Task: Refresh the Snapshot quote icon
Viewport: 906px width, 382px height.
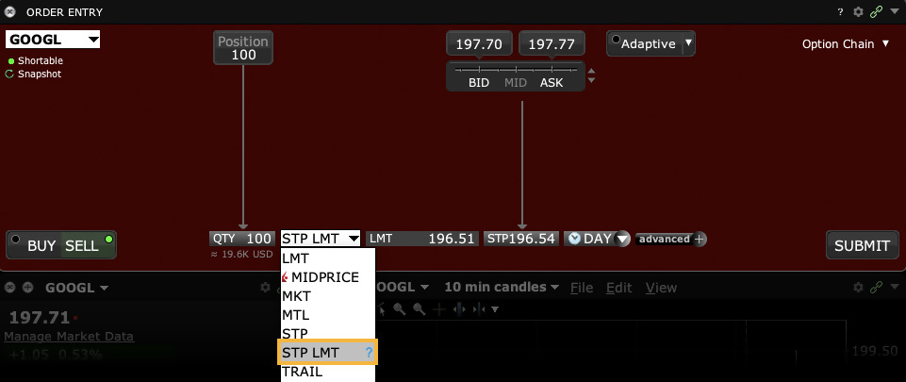Action: [x=9, y=74]
